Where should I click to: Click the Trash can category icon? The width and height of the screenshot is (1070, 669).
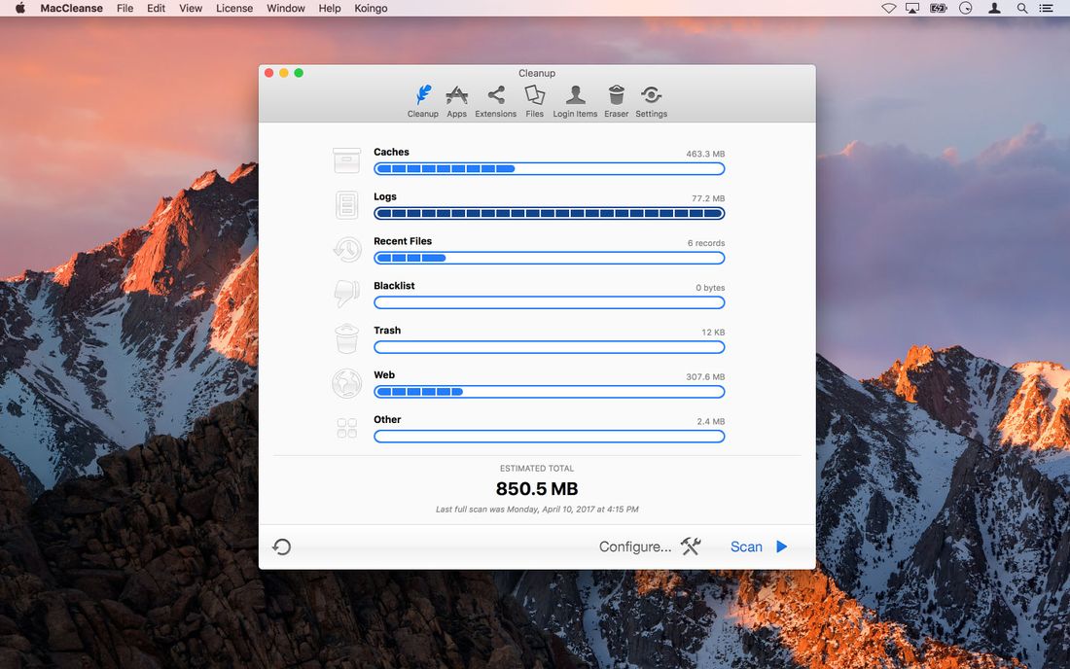346,338
